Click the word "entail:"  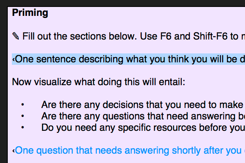pos(172,82)
